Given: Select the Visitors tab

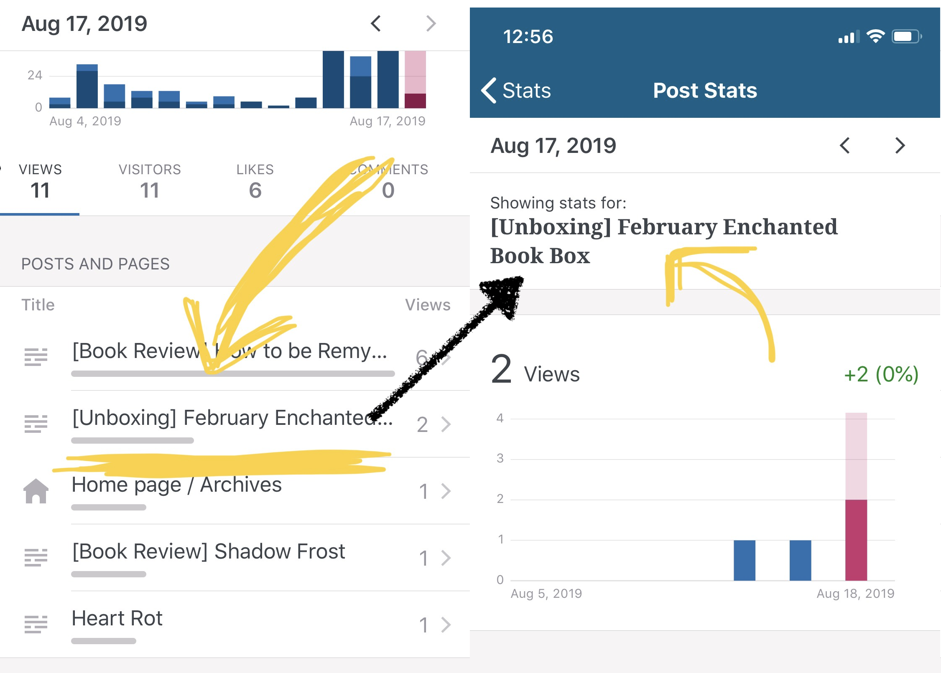Looking at the screenshot, I should click(x=150, y=182).
